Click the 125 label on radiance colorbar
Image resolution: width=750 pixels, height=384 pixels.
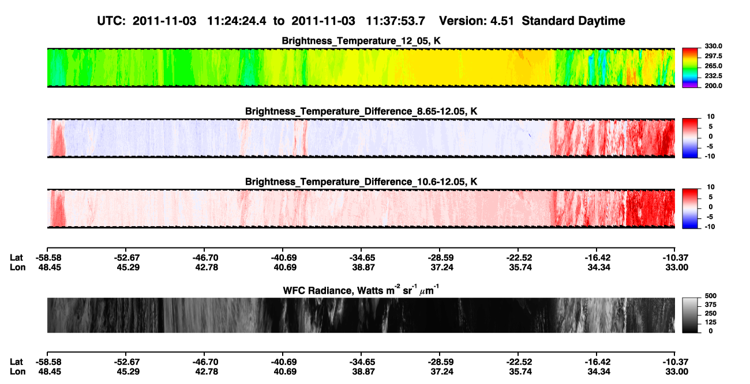point(710,322)
